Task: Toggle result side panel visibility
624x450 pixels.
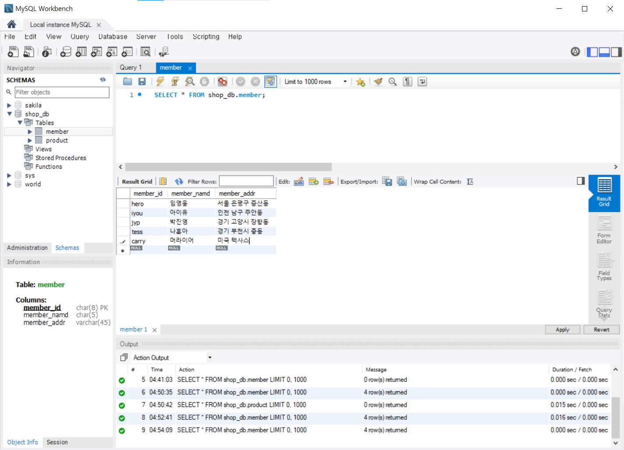Action: 581,181
